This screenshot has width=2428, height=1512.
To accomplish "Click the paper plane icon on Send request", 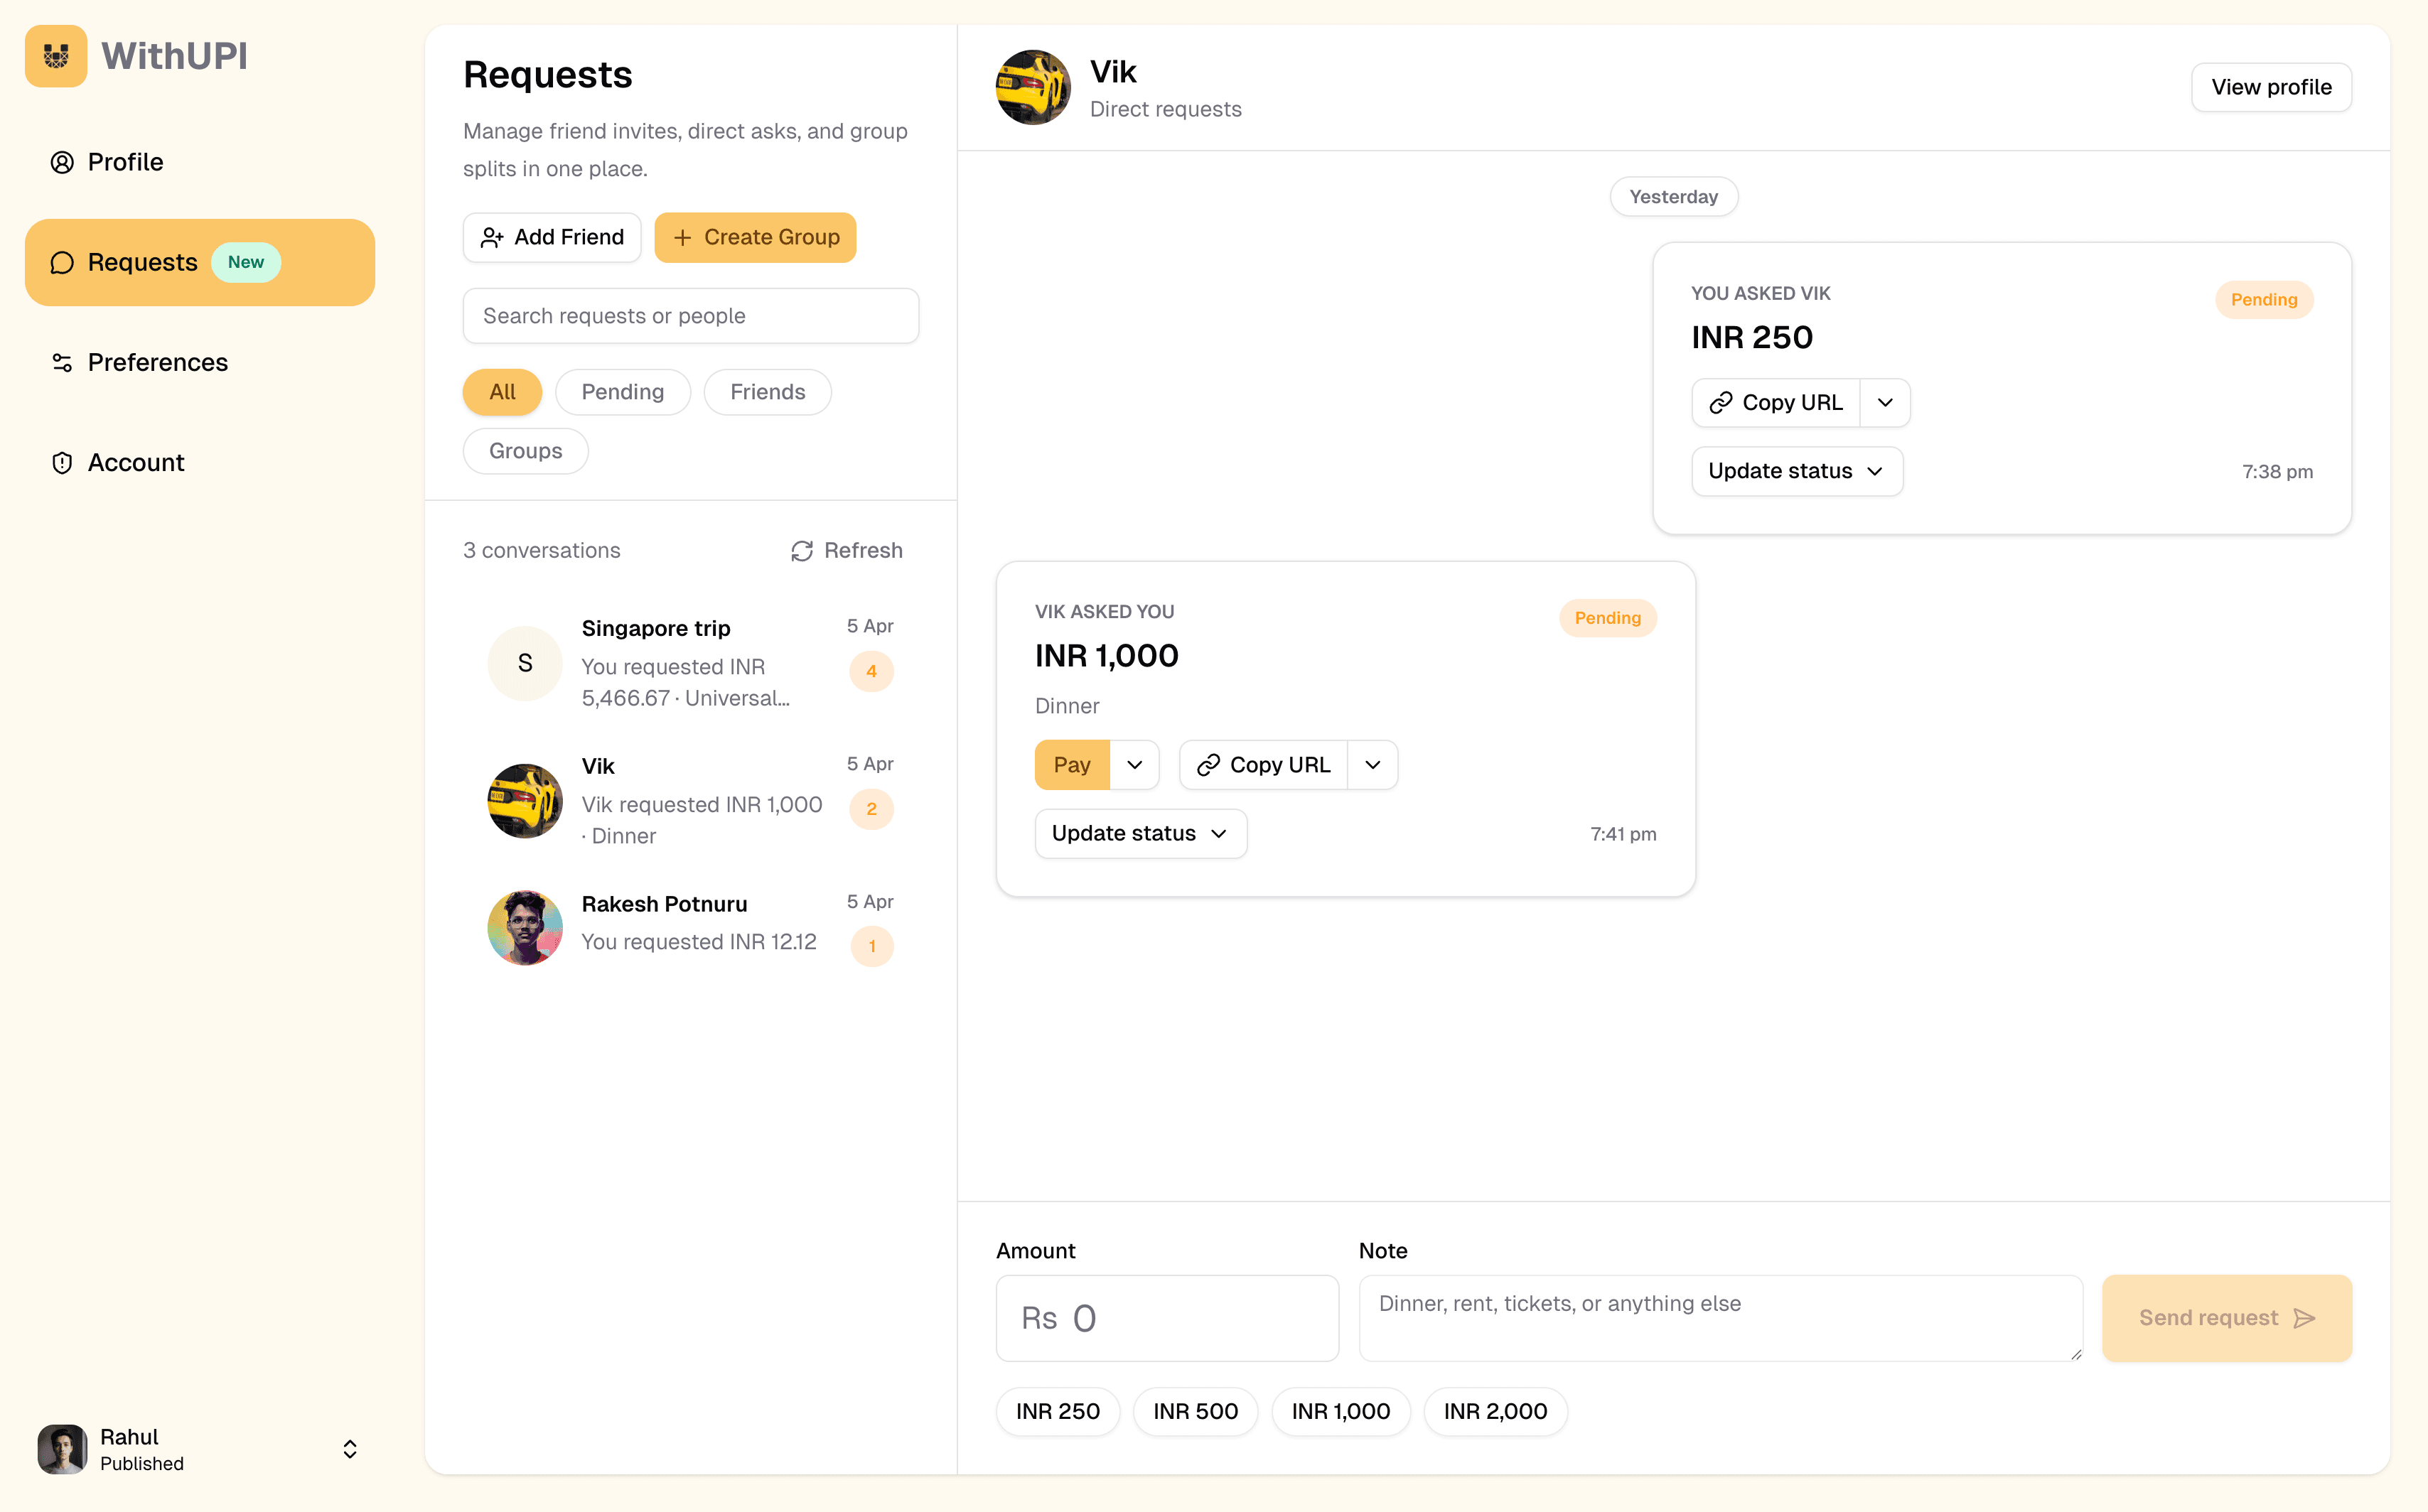I will (2305, 1318).
